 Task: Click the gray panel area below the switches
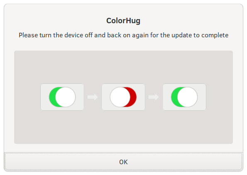pos(123,127)
